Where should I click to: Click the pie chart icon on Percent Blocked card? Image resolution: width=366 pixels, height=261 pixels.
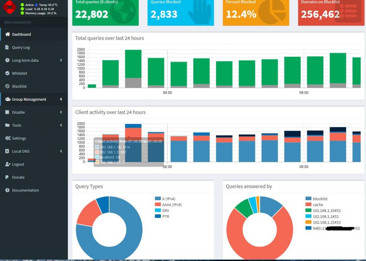tap(272, 12)
